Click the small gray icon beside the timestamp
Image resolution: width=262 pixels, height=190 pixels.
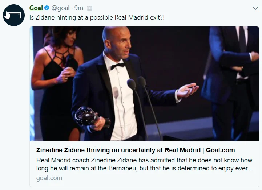click(x=90, y=8)
